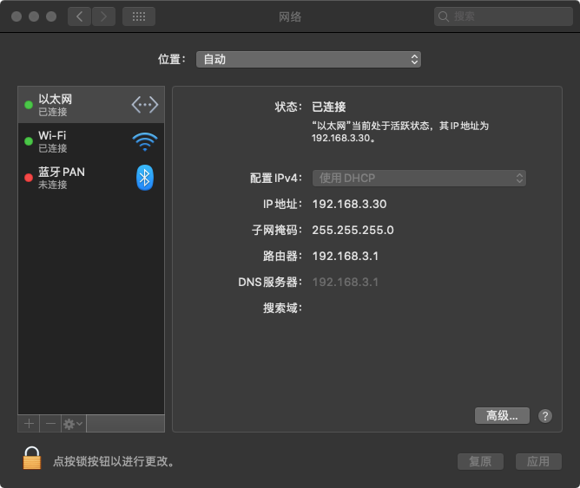Focus the 搜索 search field
580x488 pixels.
click(x=503, y=16)
